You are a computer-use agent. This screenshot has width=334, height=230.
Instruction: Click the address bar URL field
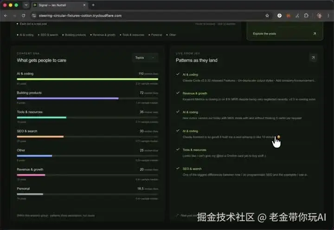coord(149,16)
